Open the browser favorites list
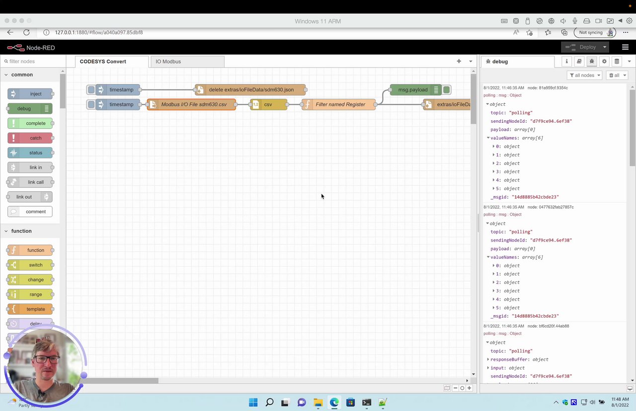Viewport: 636px width, 411px height. 548,32
